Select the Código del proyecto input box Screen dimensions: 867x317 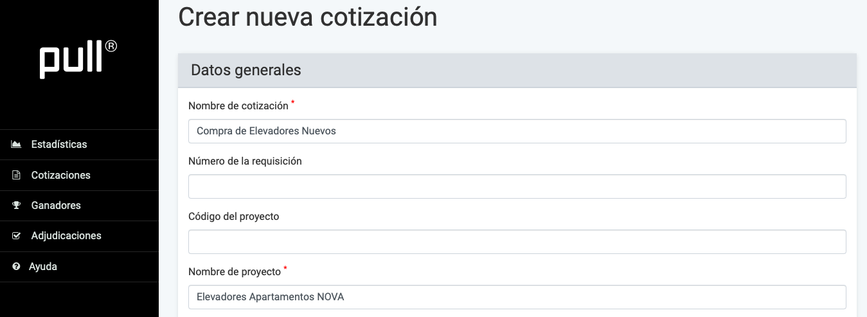(517, 242)
